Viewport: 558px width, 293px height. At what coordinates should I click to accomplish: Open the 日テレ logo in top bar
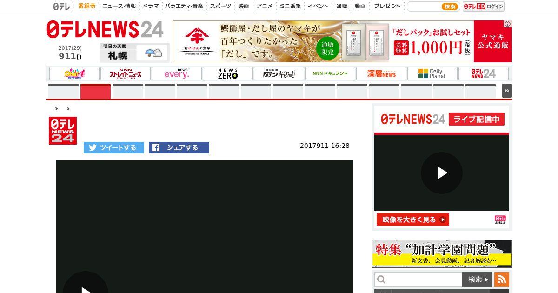61,7
